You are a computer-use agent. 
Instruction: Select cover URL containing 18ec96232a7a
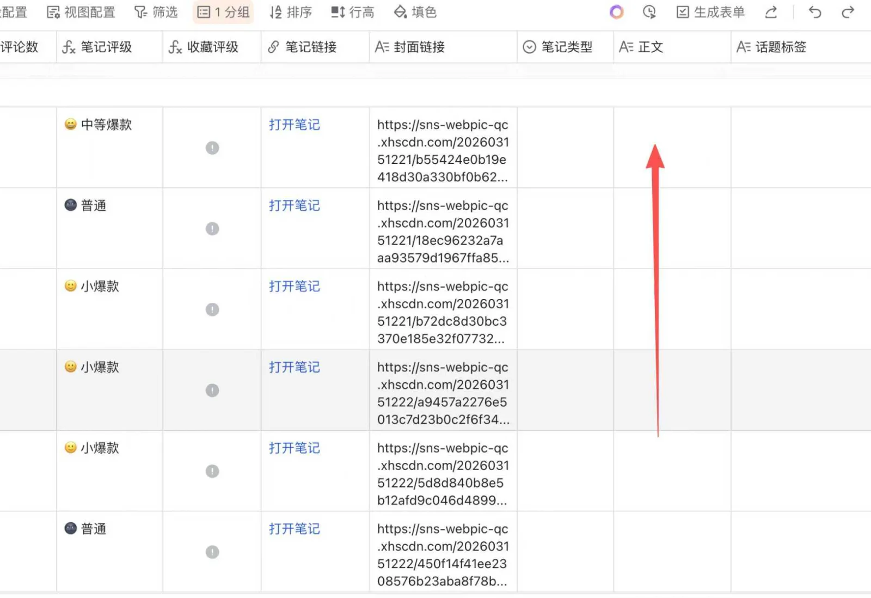(443, 231)
